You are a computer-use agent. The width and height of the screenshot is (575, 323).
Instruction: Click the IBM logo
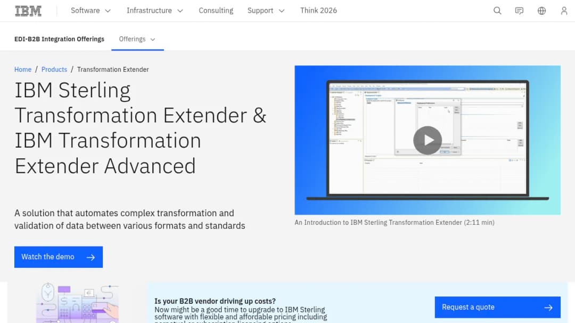(x=28, y=11)
